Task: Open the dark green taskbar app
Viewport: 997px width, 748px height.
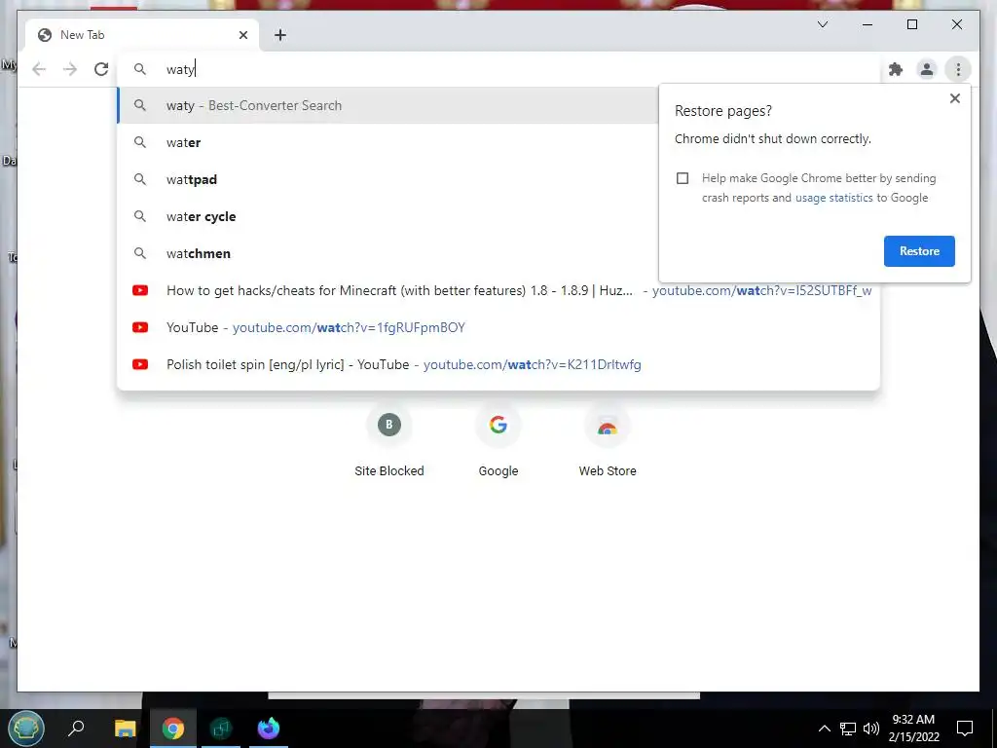Action: (221, 728)
